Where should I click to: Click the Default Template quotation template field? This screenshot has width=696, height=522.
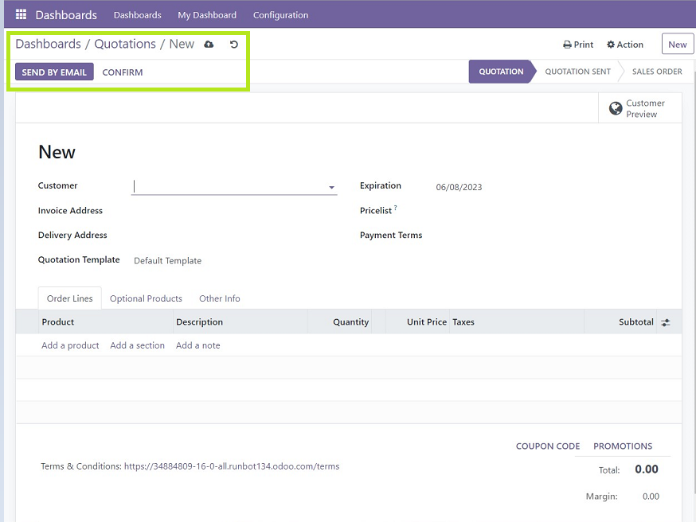[168, 261]
